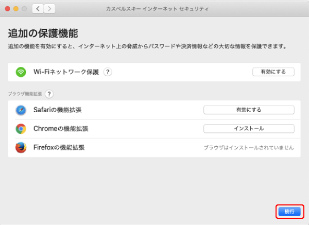Click the Safari compass icon
This screenshot has width=309, height=225.
click(x=21, y=110)
